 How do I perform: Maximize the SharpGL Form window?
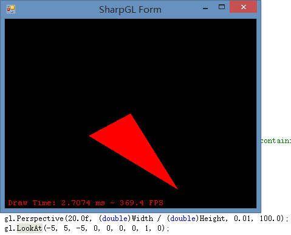tap(222, 7)
